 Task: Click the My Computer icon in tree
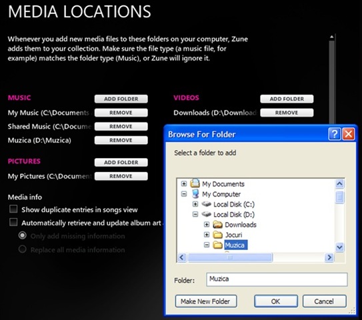point(195,194)
